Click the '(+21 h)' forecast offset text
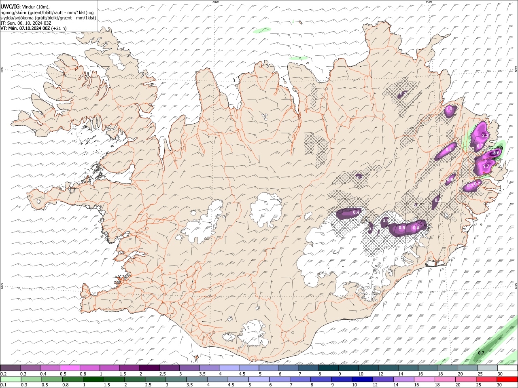518x388 pixels. [x=59, y=28]
